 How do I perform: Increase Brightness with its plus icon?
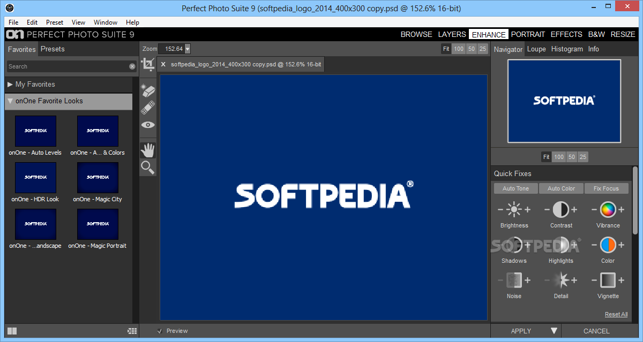(x=527, y=209)
